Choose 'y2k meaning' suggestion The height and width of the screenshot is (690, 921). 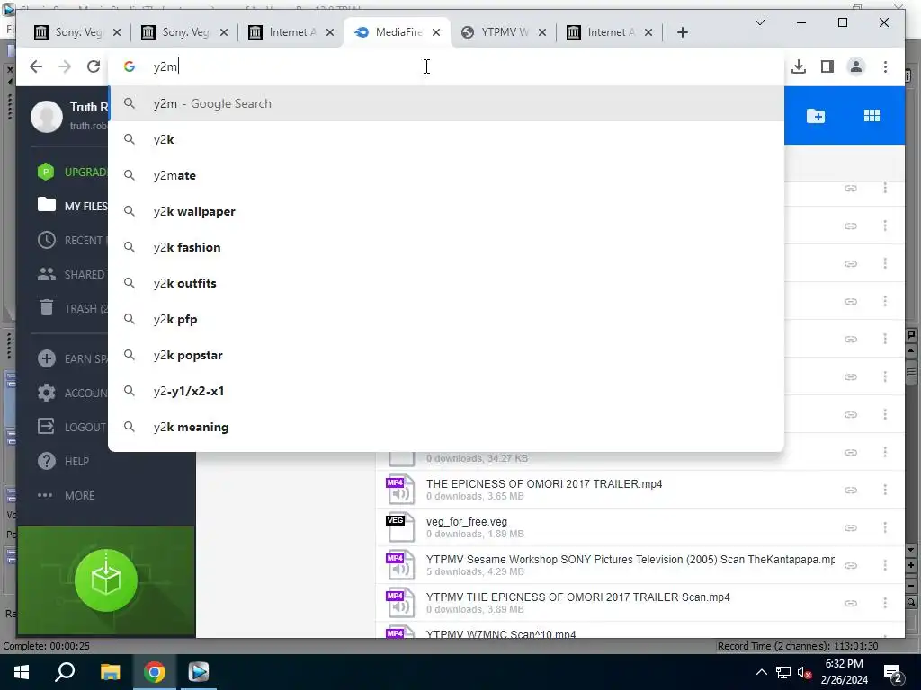446,427
